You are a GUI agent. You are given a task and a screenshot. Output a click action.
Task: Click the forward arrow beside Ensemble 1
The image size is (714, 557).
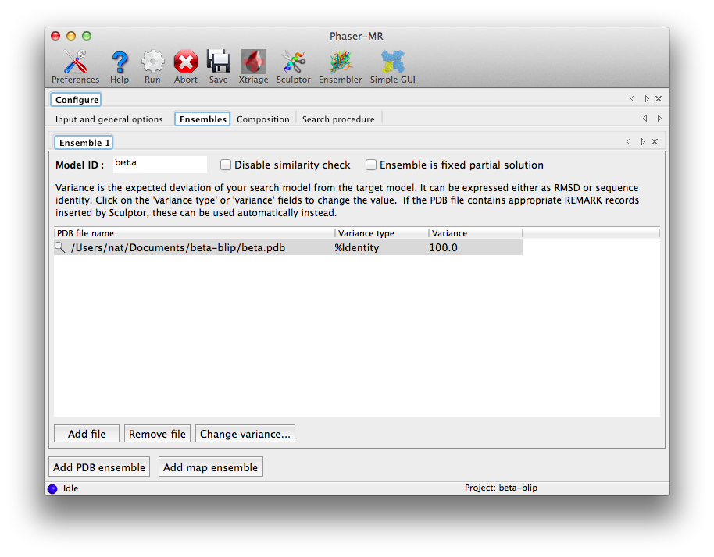point(641,141)
